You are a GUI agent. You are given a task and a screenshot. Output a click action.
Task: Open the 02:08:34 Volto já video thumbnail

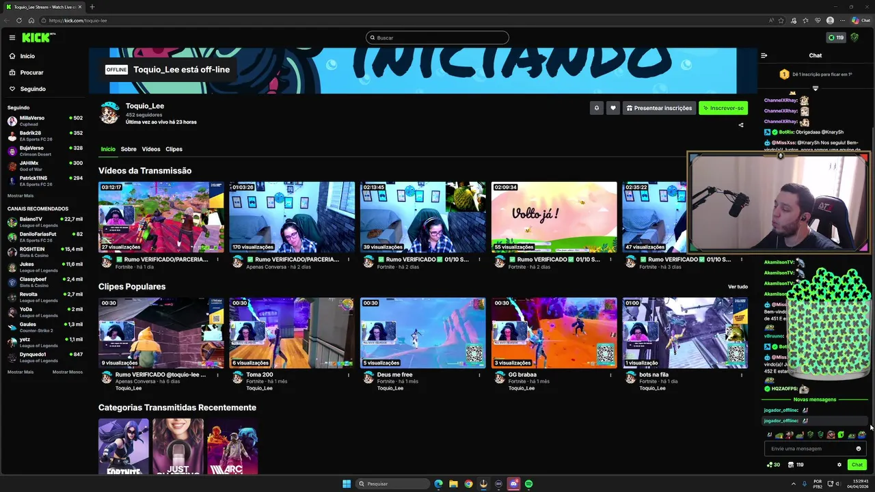(x=554, y=217)
